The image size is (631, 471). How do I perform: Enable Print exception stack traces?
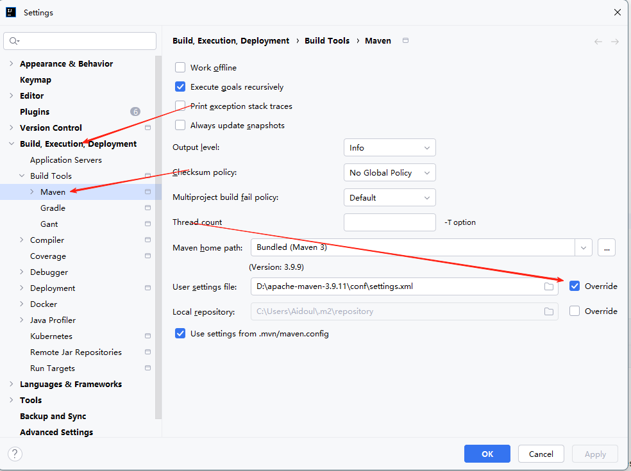[x=180, y=106]
